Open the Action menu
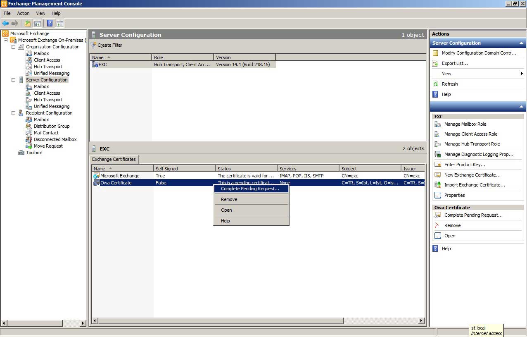Viewport: 527px width, 337px height. [x=23, y=13]
